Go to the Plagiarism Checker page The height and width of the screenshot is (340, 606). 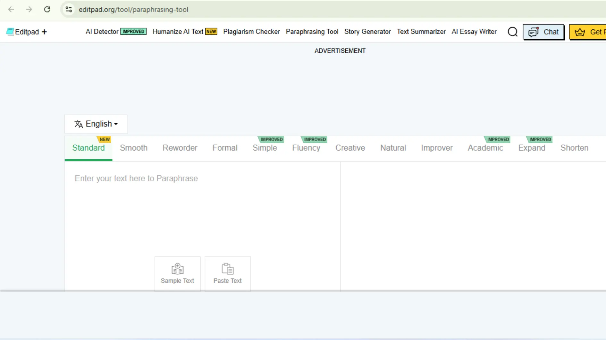tap(251, 32)
